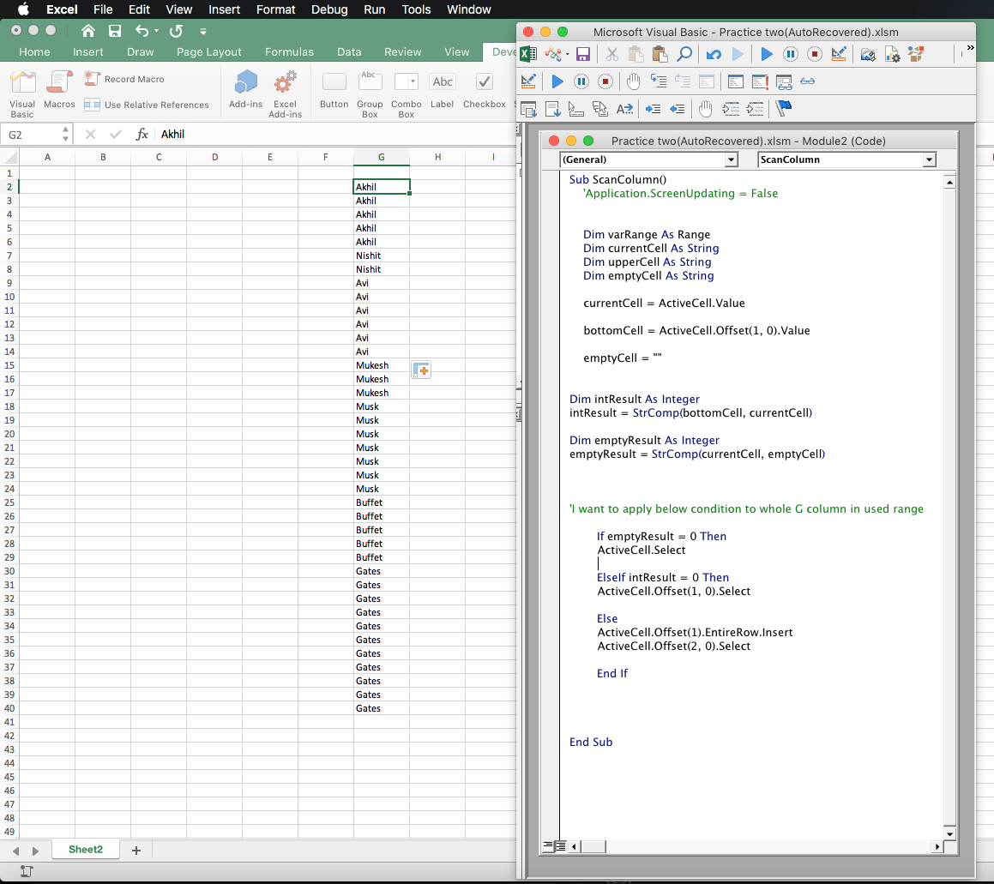This screenshot has height=884, width=994.
Task: Add a Button control from the ribbon
Action: [334, 83]
